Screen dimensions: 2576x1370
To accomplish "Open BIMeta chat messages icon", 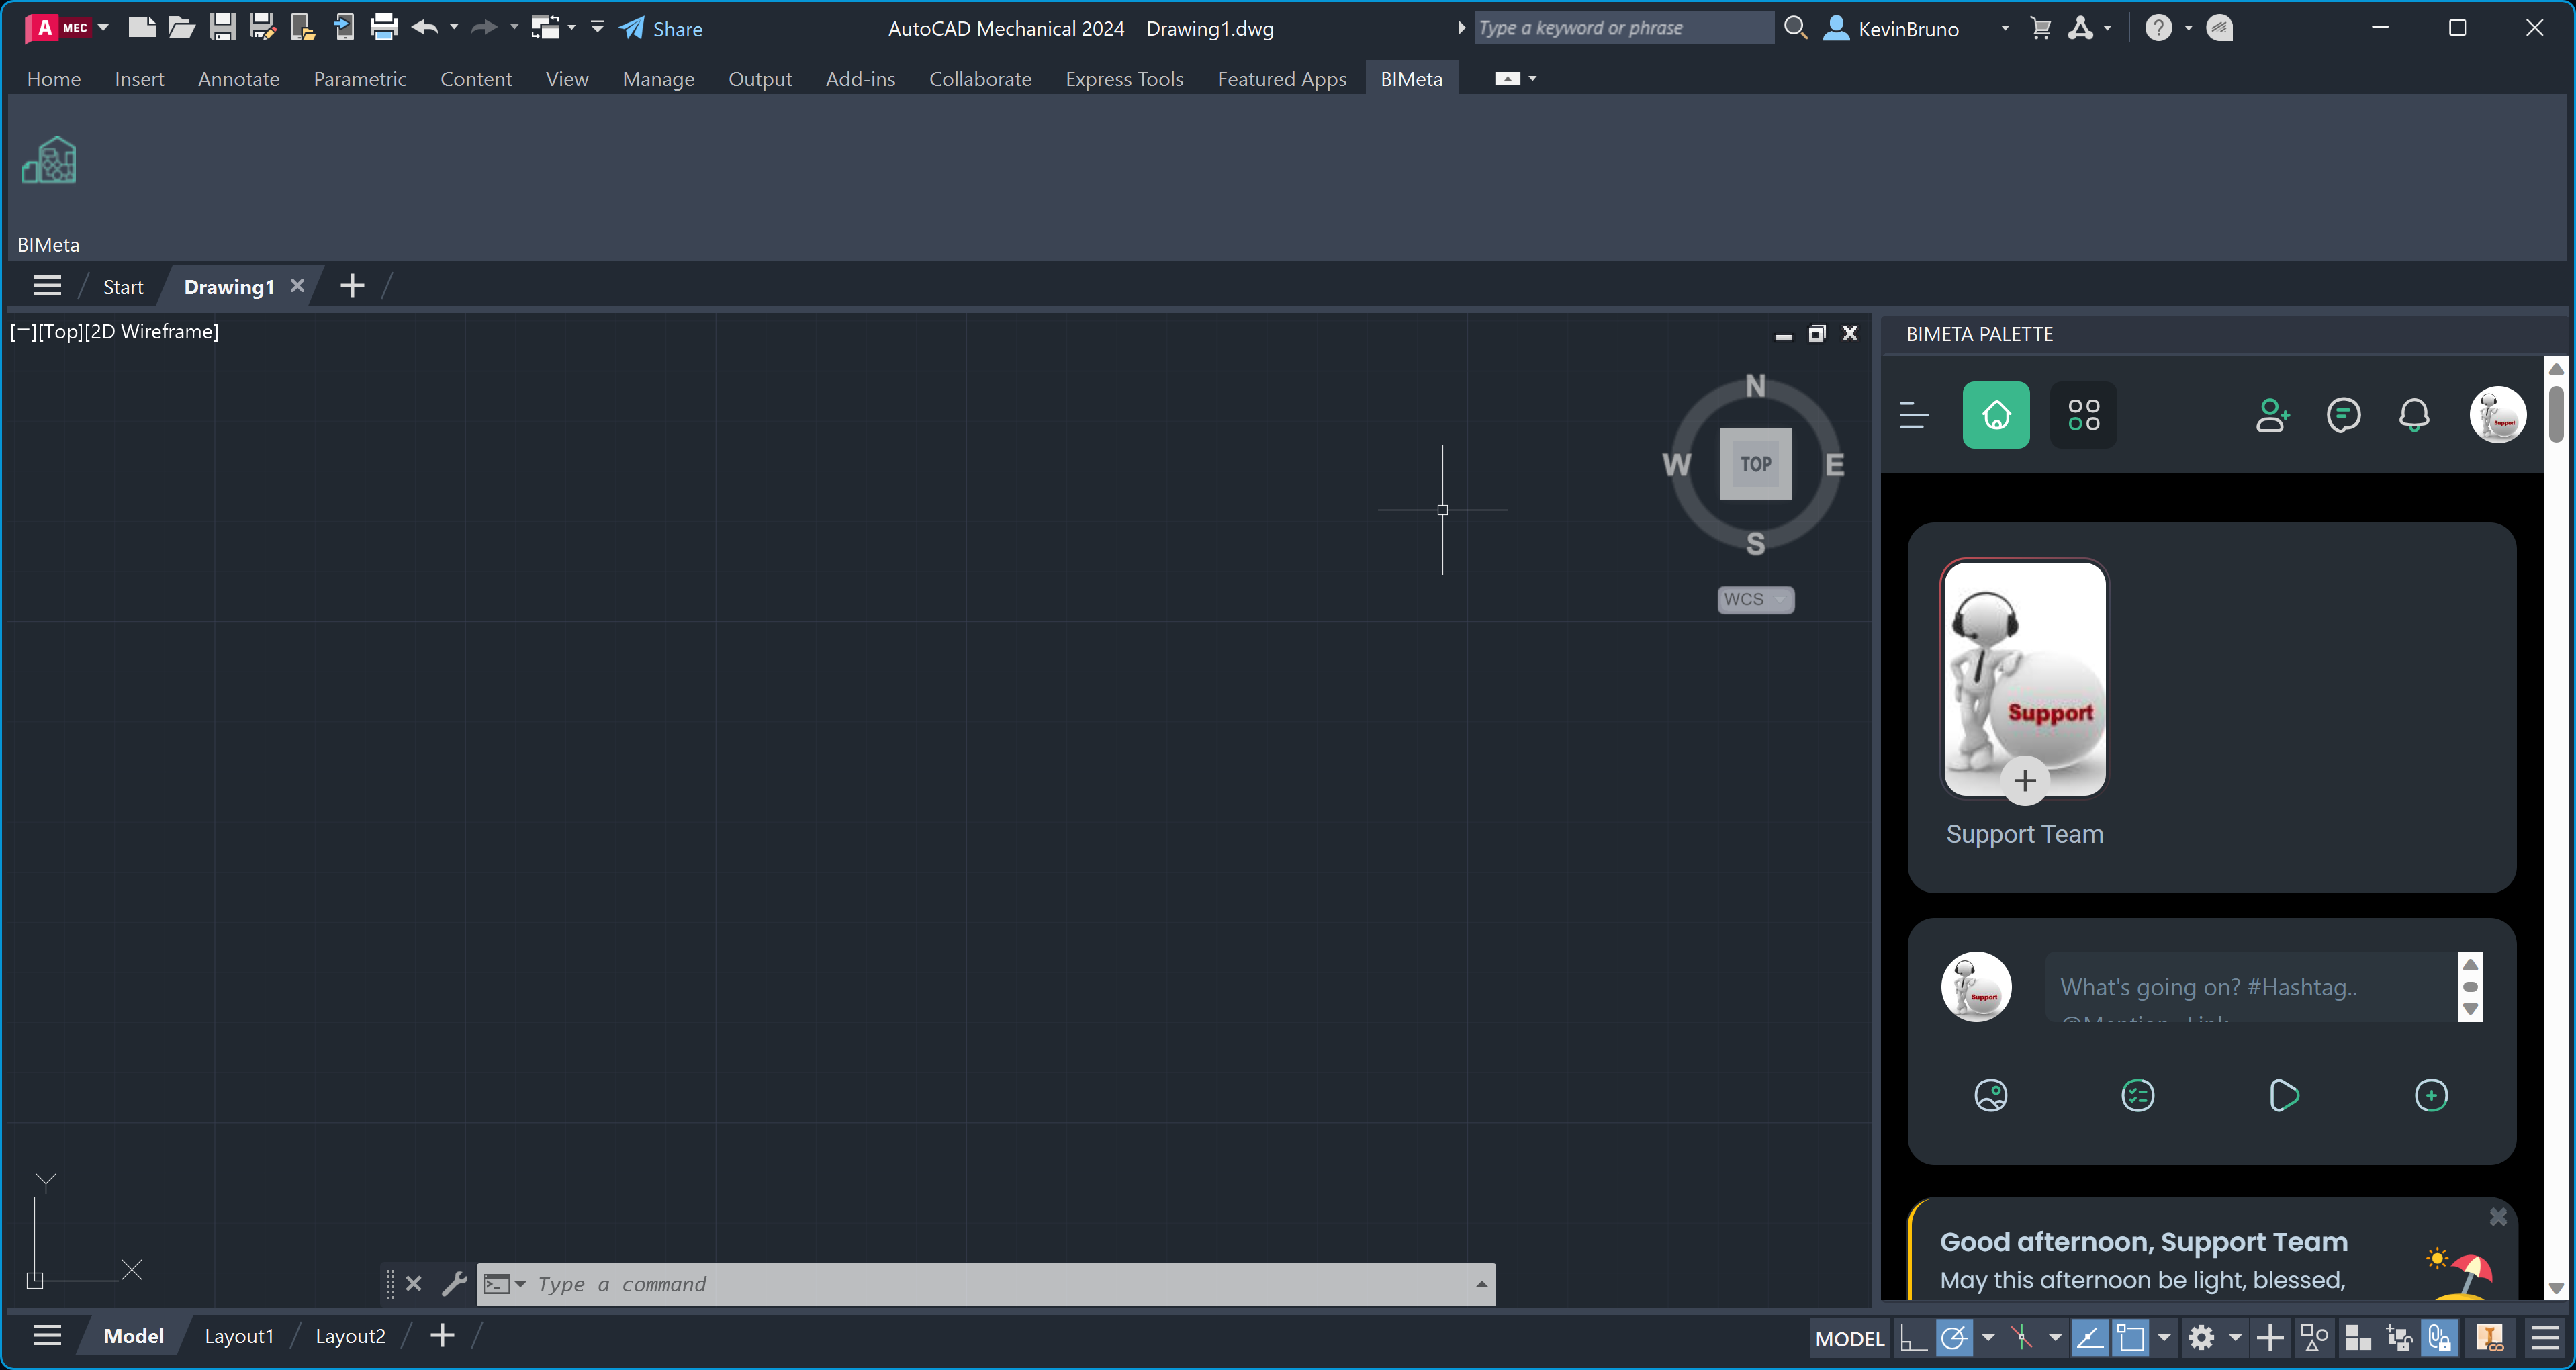I will [2343, 415].
